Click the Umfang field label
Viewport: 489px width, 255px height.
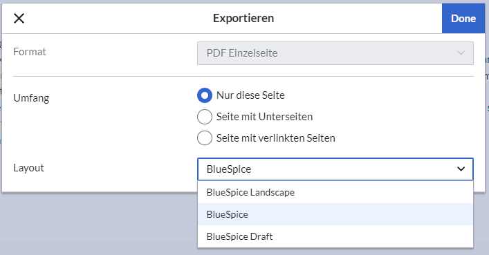tap(31, 98)
